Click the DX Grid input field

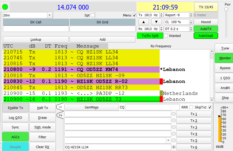tap(103, 29)
